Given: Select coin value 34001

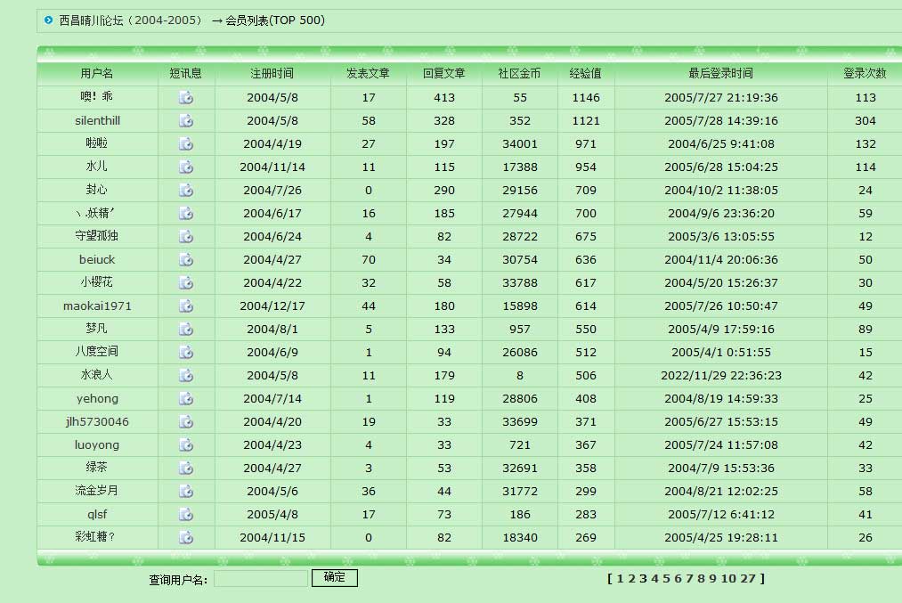Looking at the screenshot, I should [x=519, y=143].
